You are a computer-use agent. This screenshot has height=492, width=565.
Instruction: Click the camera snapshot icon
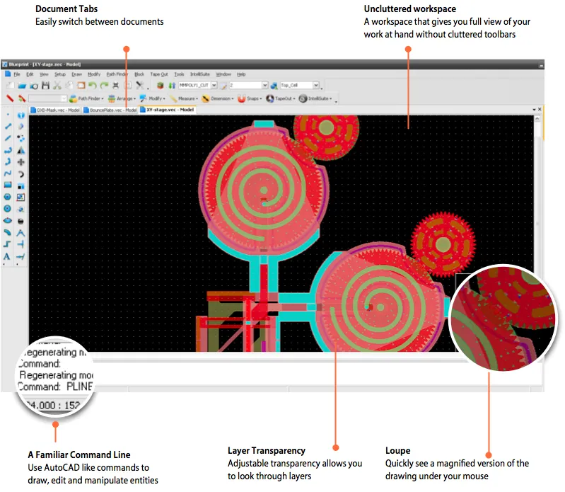pyautogui.click(x=34, y=86)
